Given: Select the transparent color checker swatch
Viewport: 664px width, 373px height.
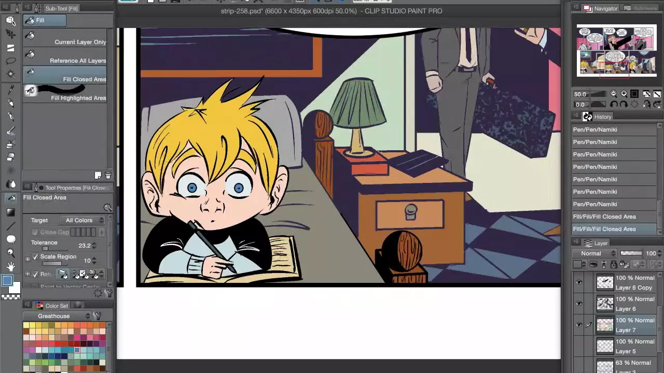Looking at the screenshot, I should coord(10,297).
